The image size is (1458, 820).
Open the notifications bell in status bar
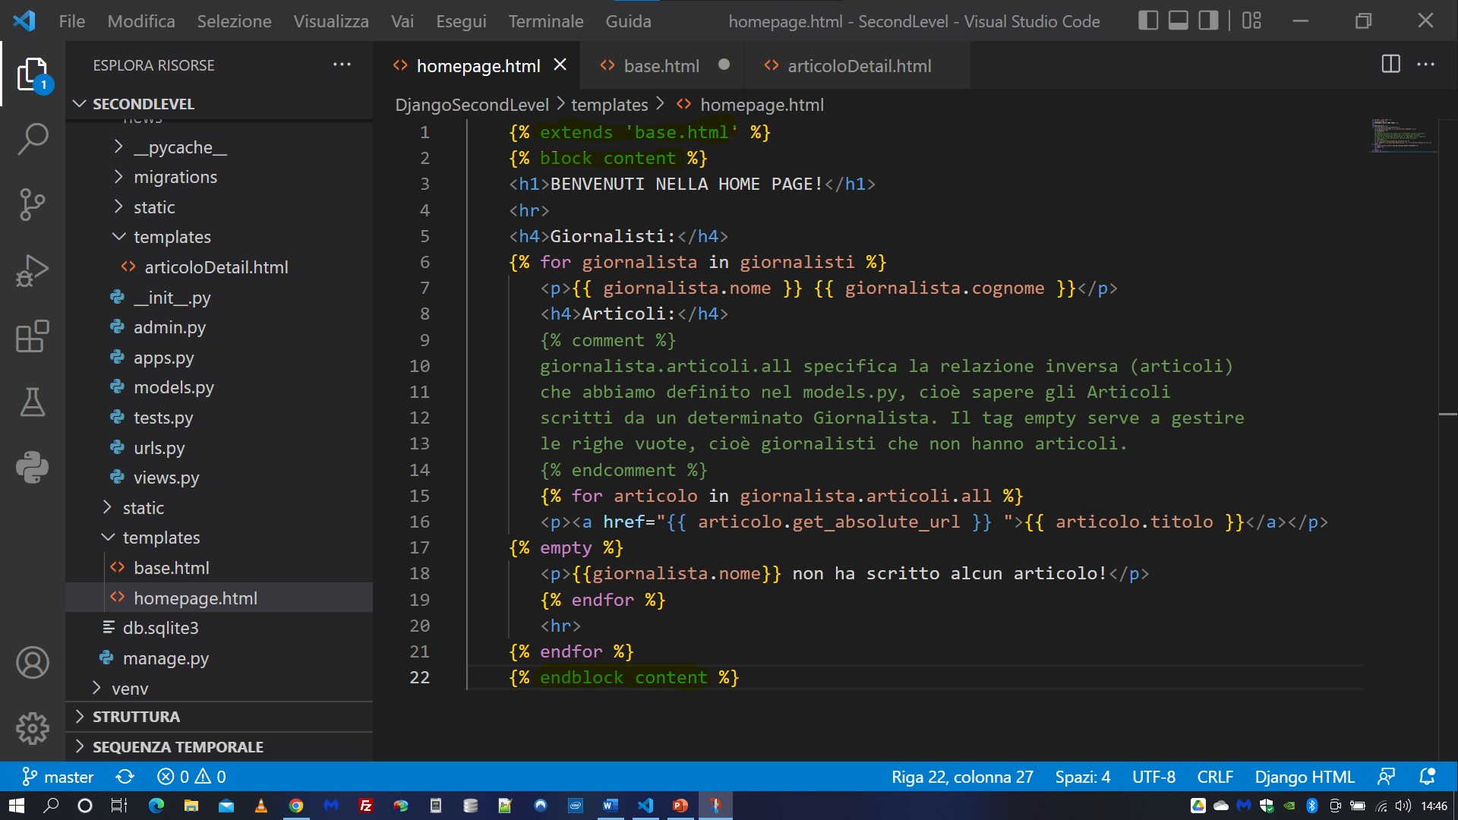tap(1427, 777)
